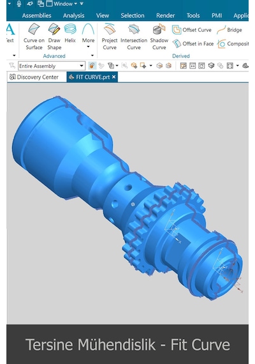Open the Render ribbon tab
Screen dimensions: 255x364
166,15
